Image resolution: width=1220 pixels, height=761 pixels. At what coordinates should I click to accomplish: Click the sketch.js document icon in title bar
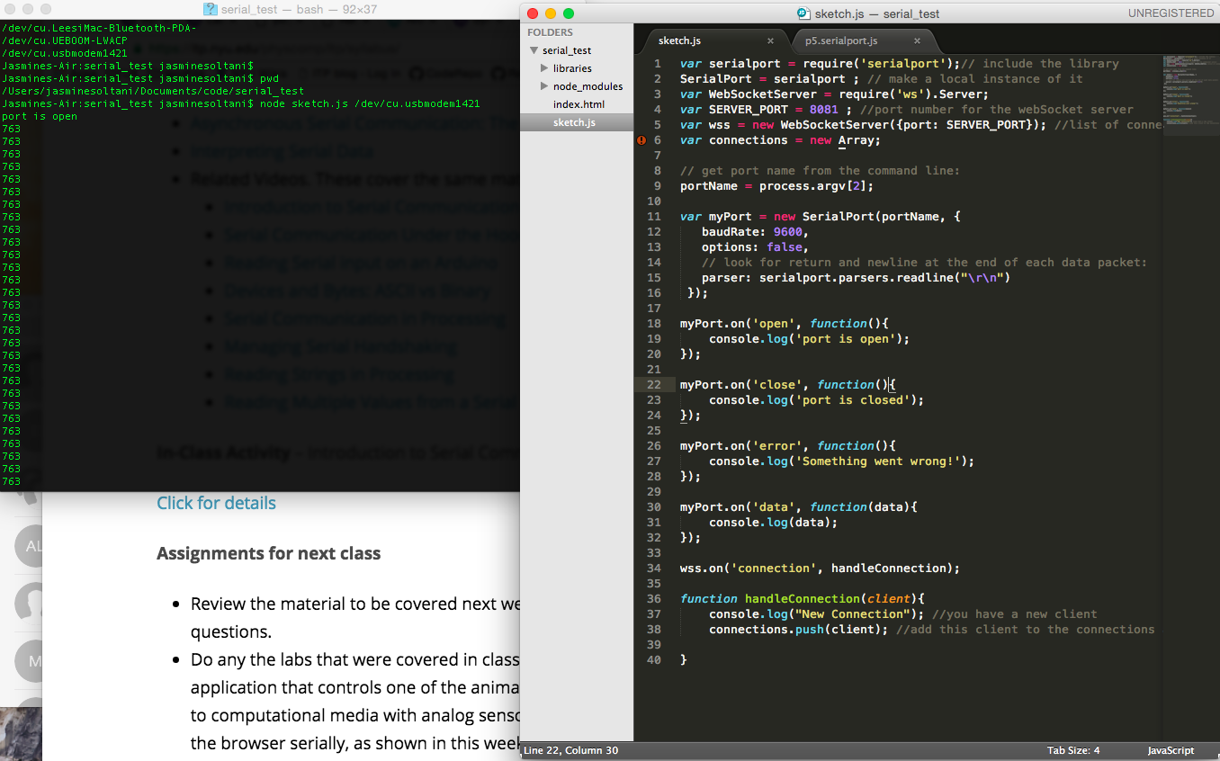pyautogui.click(x=803, y=13)
